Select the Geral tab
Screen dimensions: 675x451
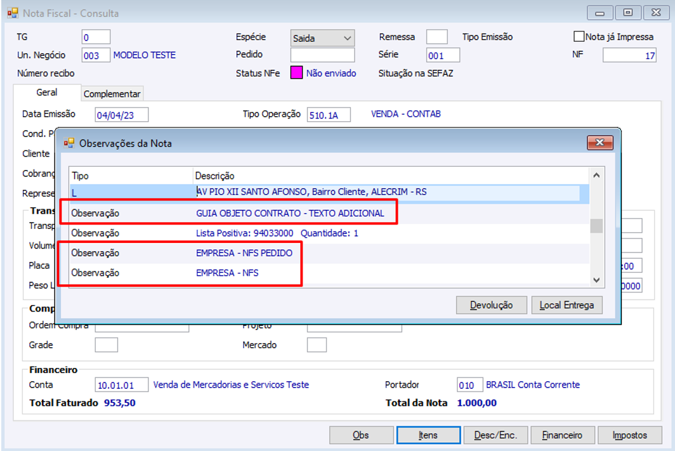click(47, 93)
